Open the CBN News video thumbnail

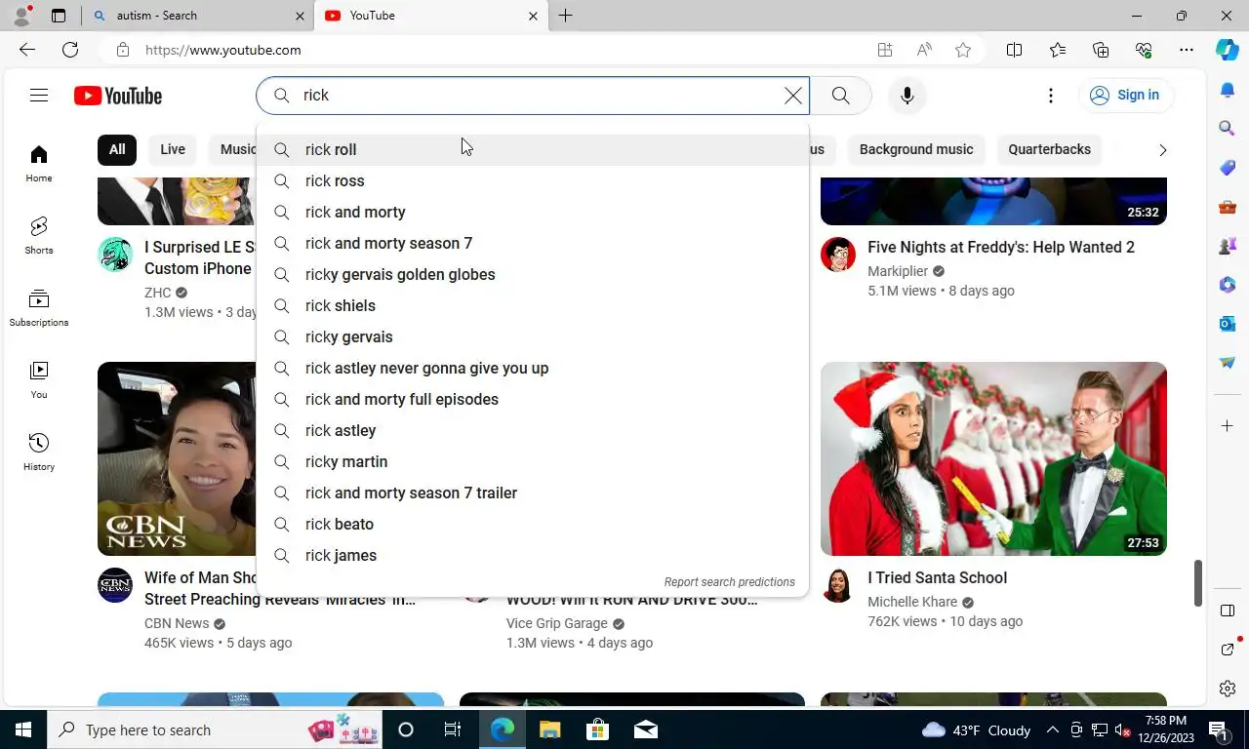tap(178, 458)
